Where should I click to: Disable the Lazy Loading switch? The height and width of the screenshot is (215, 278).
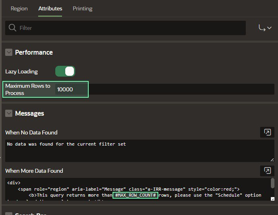click(x=65, y=71)
